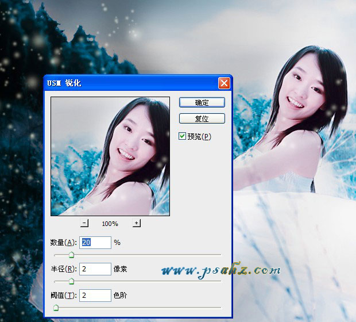Viewport: 356px width, 322px height.
Task: Select the 数量 amount input field
Action: [95, 243]
